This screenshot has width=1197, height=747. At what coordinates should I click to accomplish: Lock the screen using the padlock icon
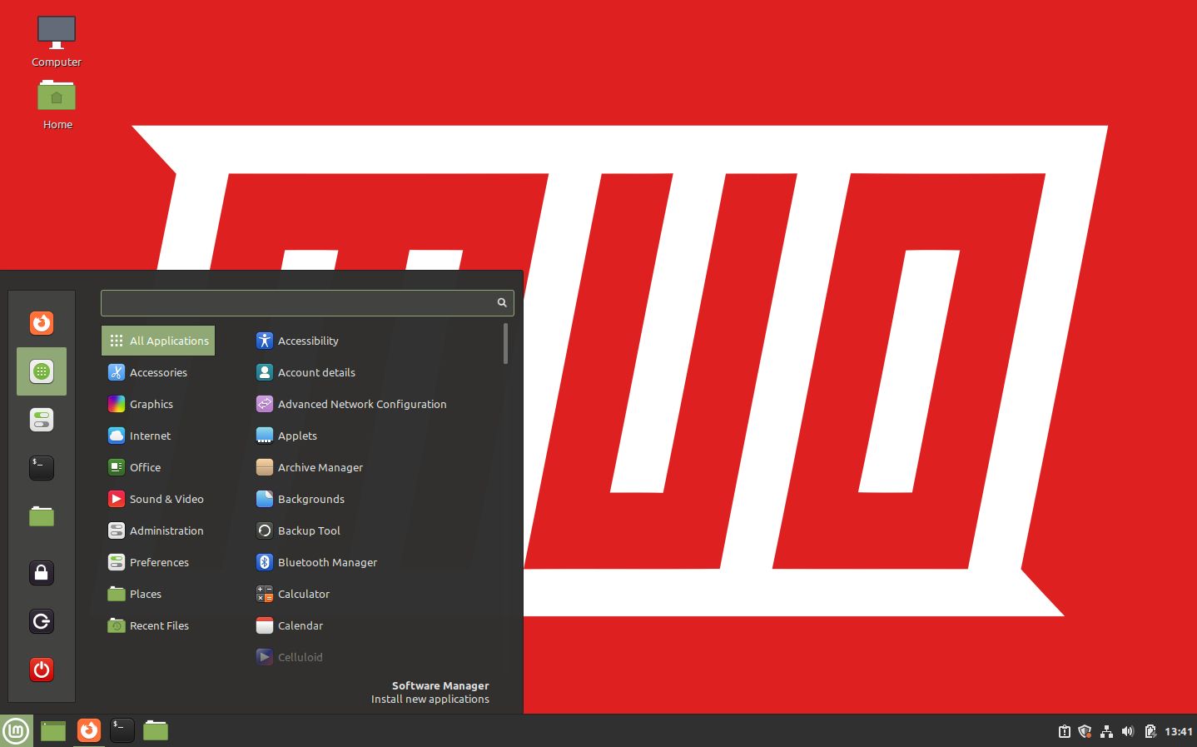[x=42, y=573]
